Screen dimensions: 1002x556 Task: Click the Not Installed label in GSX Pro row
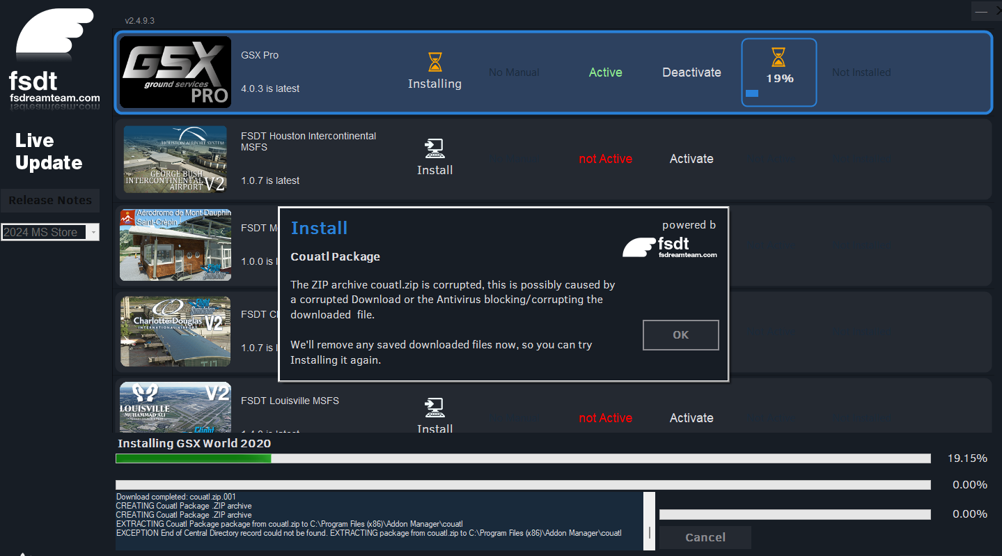click(861, 72)
